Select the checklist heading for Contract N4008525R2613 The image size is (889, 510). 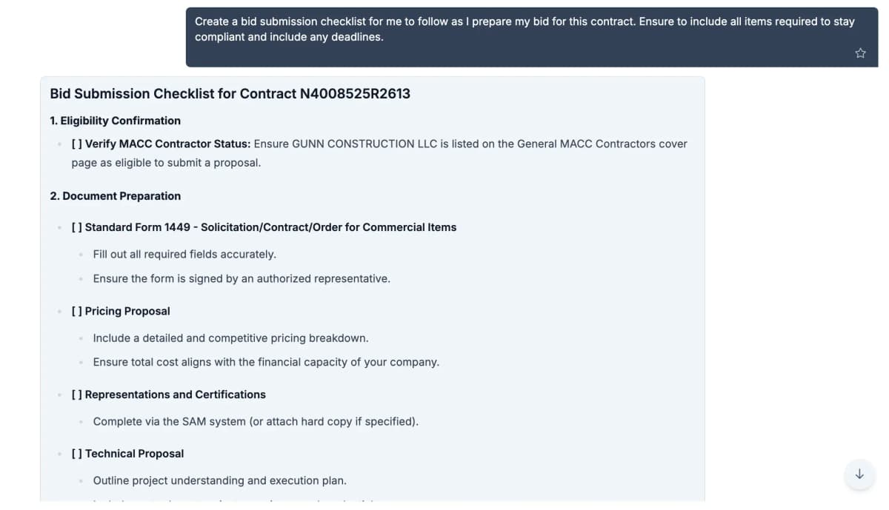pos(230,93)
